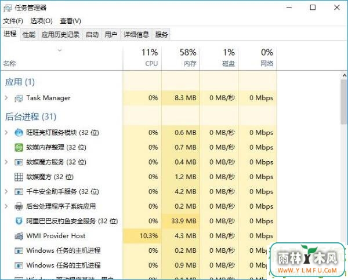Screen dimensions: 348x280
Task: Click the Task Manager title bar icon
Action: (8, 8)
